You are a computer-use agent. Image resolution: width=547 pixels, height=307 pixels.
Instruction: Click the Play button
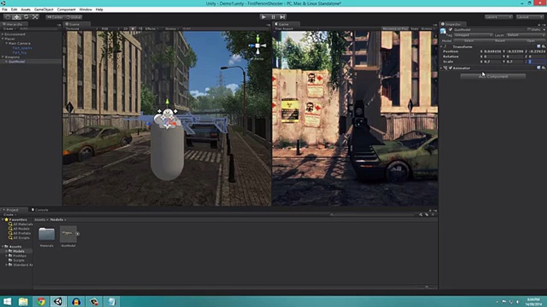pos(264,17)
